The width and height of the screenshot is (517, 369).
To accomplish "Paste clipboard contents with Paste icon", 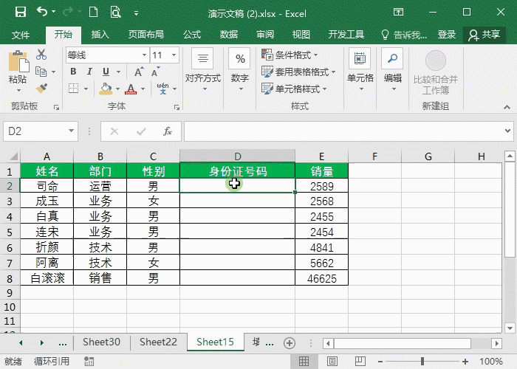I will [18, 62].
